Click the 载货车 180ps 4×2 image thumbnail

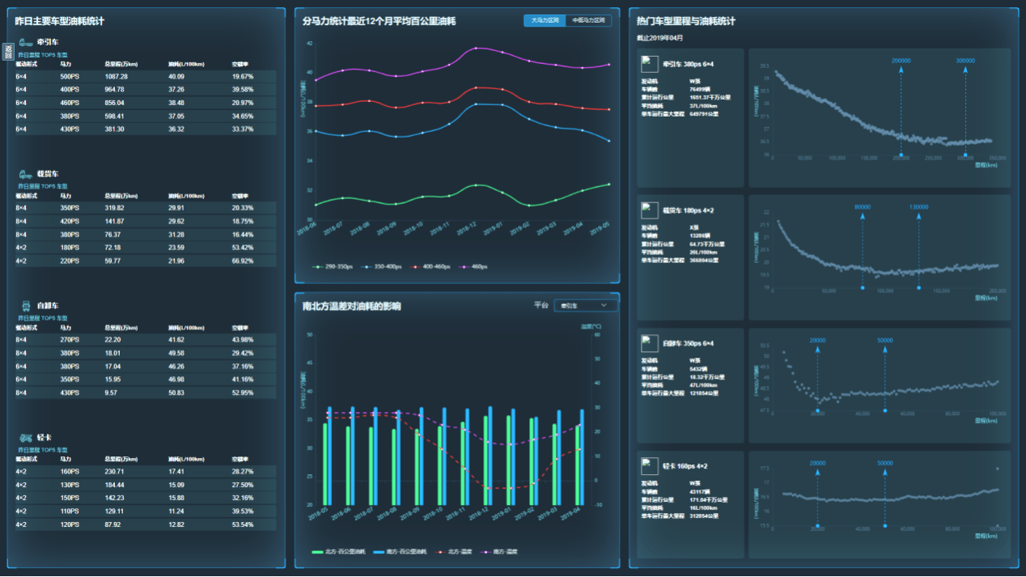649,210
